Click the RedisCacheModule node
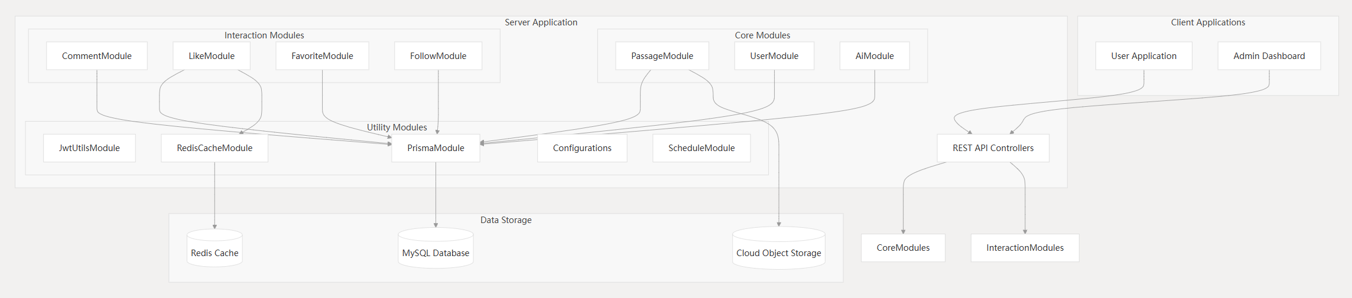 click(x=214, y=148)
